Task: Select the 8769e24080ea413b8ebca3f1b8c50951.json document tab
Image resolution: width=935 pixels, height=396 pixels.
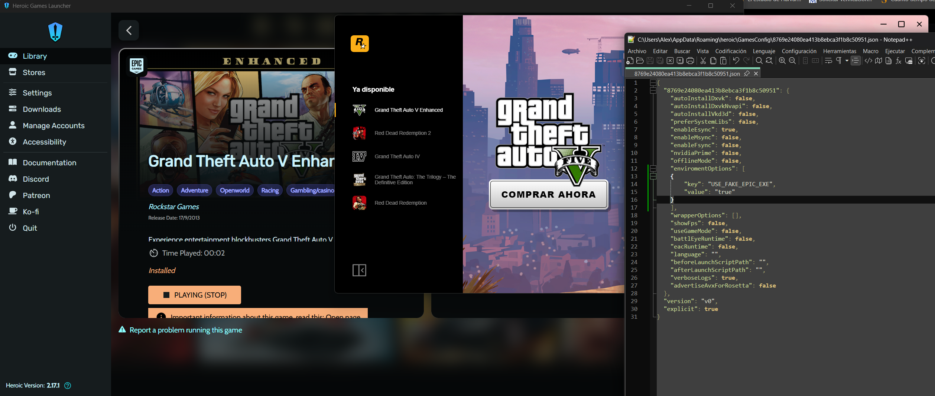Action: [x=687, y=74]
